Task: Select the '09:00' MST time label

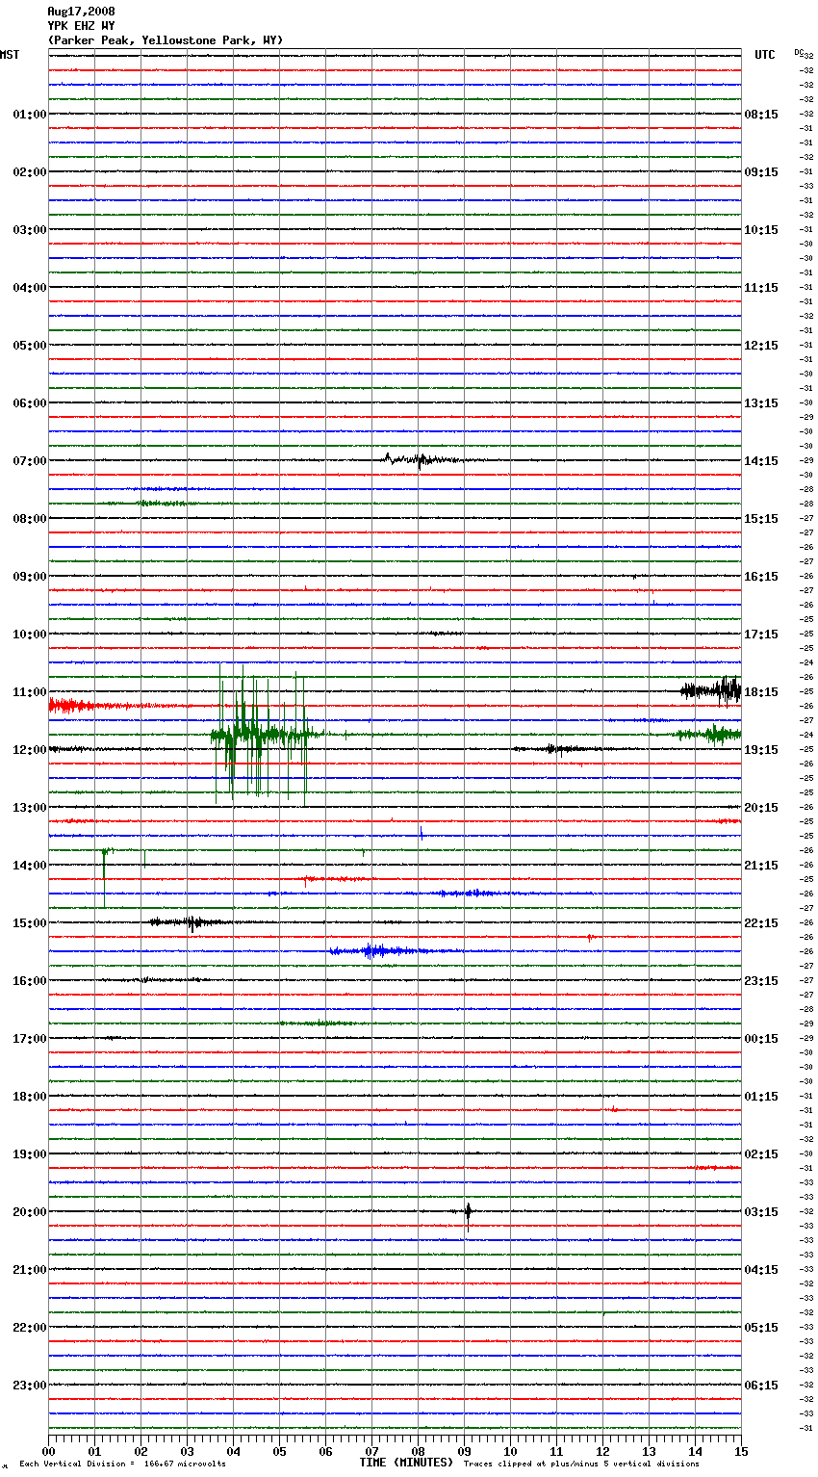Action: pyautogui.click(x=30, y=577)
